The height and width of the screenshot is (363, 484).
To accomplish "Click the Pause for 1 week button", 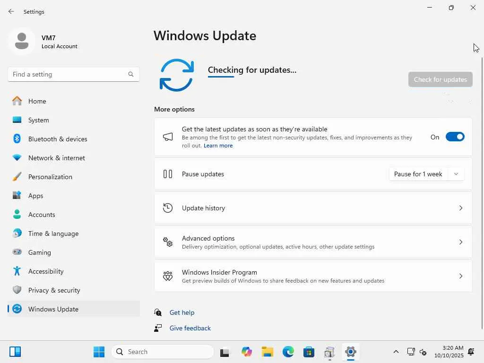I will pyautogui.click(x=418, y=174).
